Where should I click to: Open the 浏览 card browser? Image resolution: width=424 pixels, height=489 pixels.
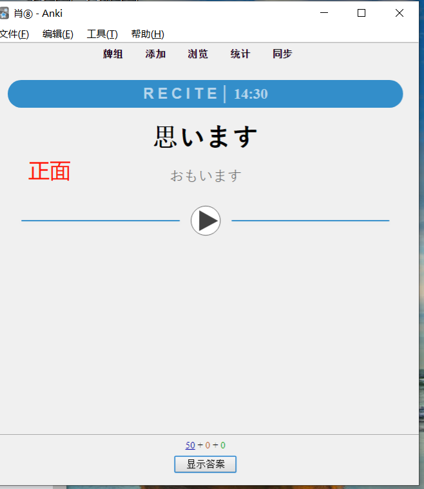(198, 54)
